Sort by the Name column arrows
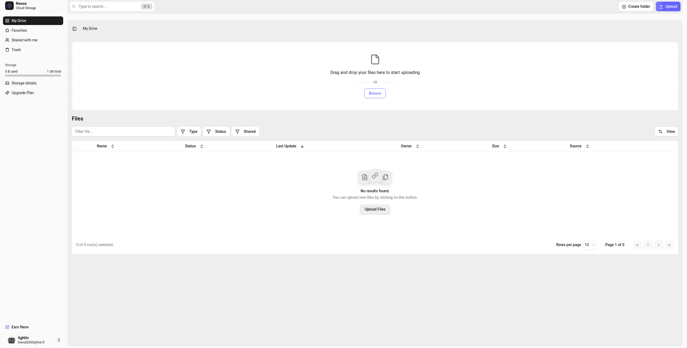 coord(113,146)
